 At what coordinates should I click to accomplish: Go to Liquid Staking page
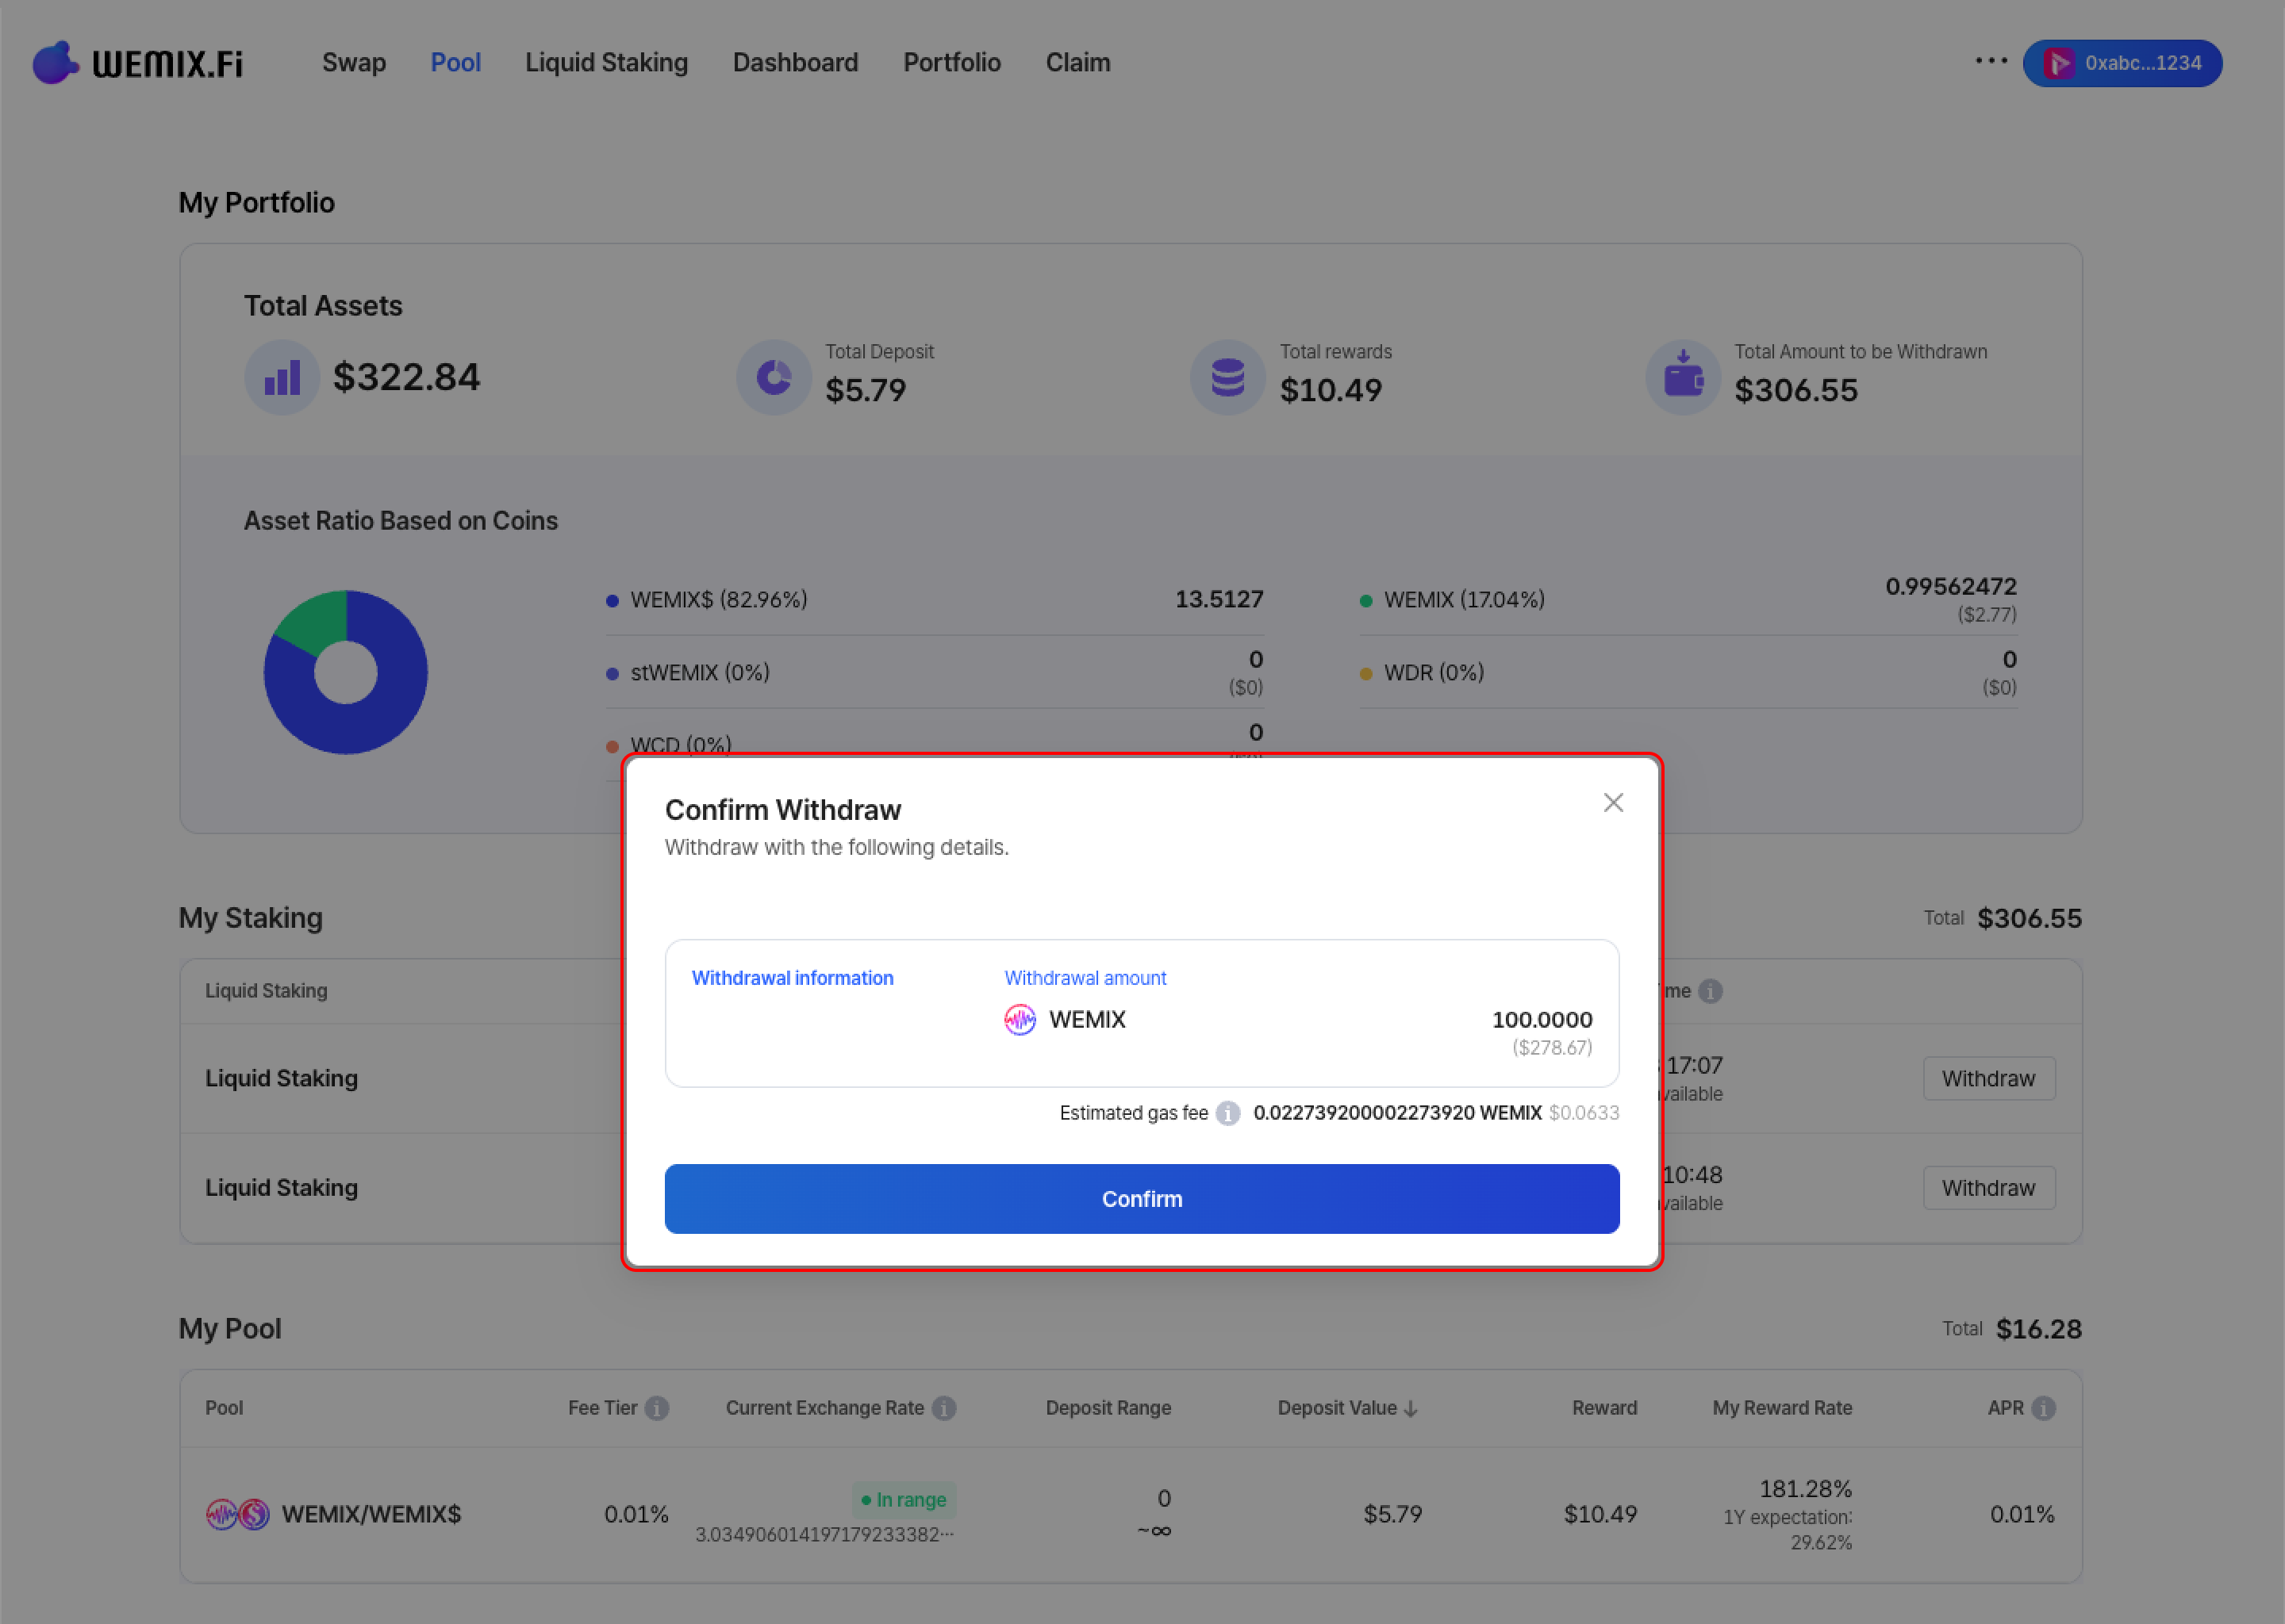click(x=606, y=63)
